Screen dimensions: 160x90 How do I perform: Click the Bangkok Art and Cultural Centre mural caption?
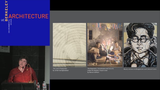click(x=140, y=69)
